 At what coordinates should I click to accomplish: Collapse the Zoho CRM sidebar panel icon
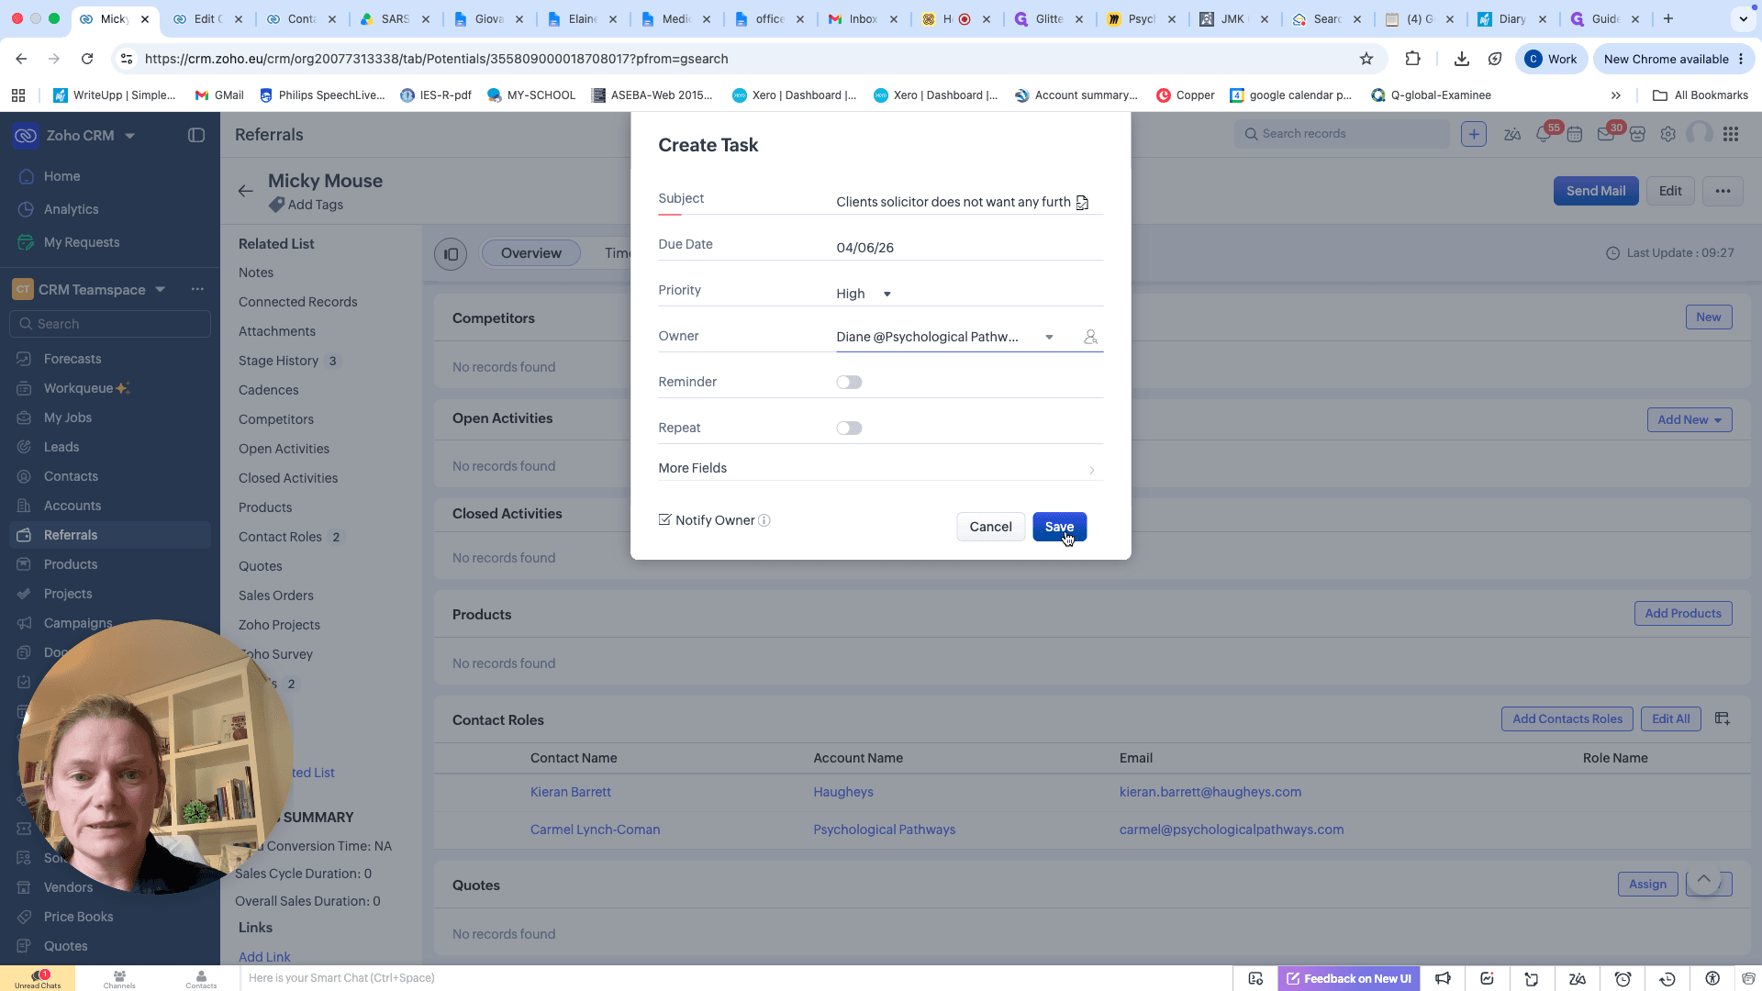coord(196,135)
